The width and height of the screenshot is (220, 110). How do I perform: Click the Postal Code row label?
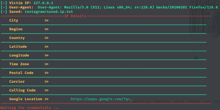pyautogui.click(x=21, y=73)
